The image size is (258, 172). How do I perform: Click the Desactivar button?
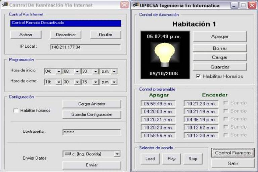(x=66, y=35)
